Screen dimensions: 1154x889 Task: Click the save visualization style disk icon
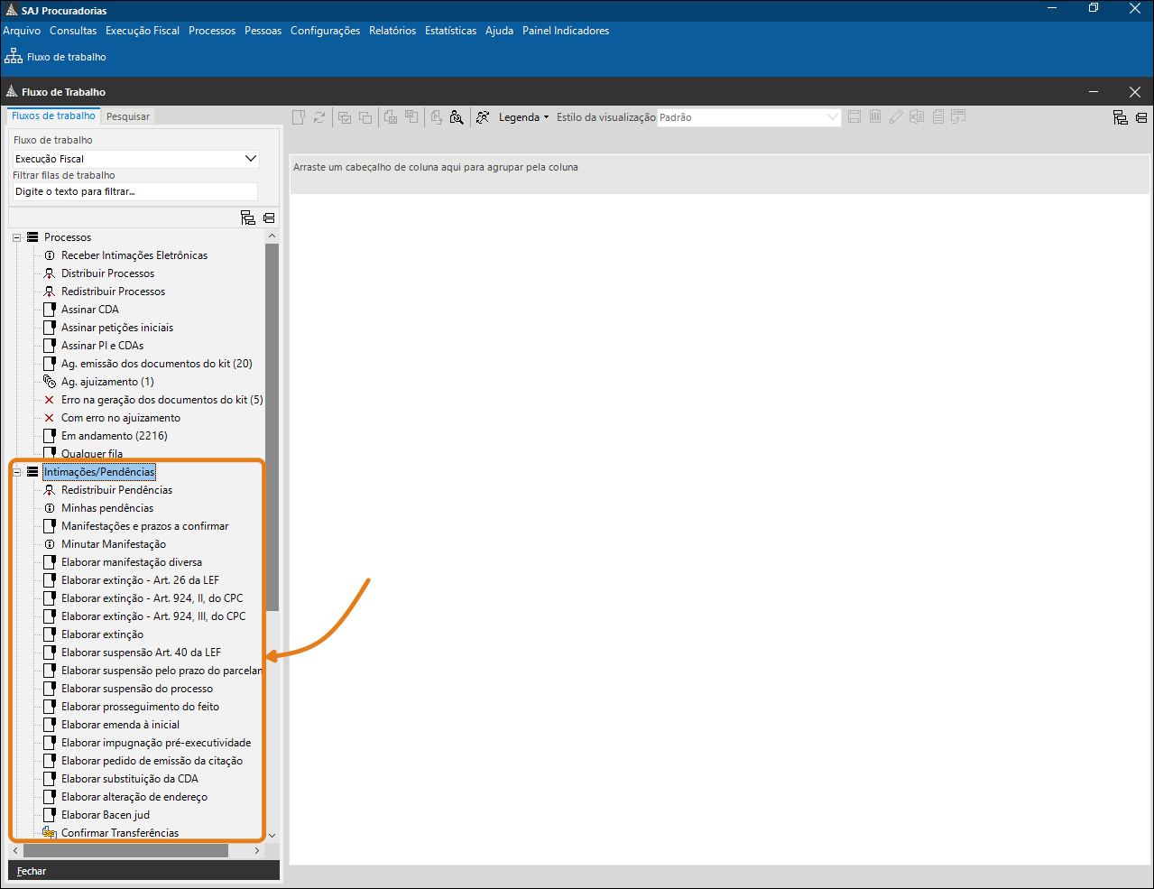point(854,117)
